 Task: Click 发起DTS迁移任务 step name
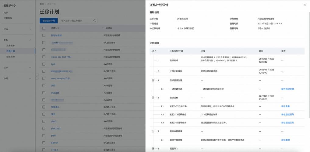178,115
